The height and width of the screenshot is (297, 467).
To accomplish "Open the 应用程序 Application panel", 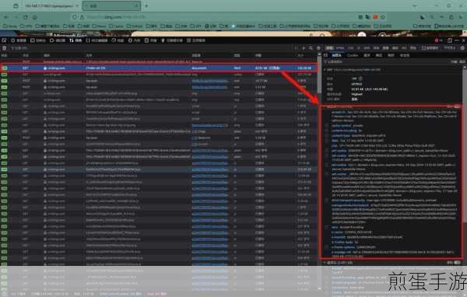I will 196,40.
